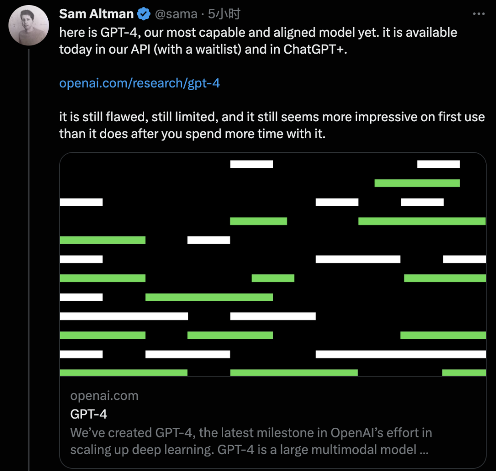Open the openai.com/research/gpt-4 link

140,83
